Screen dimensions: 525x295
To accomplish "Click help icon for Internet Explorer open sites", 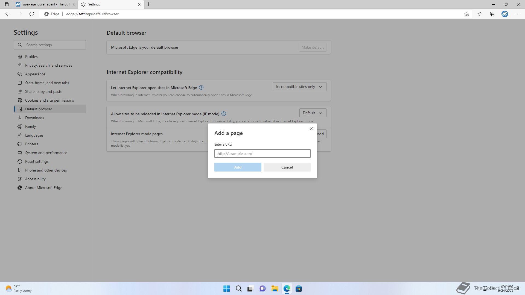I will click(x=201, y=87).
